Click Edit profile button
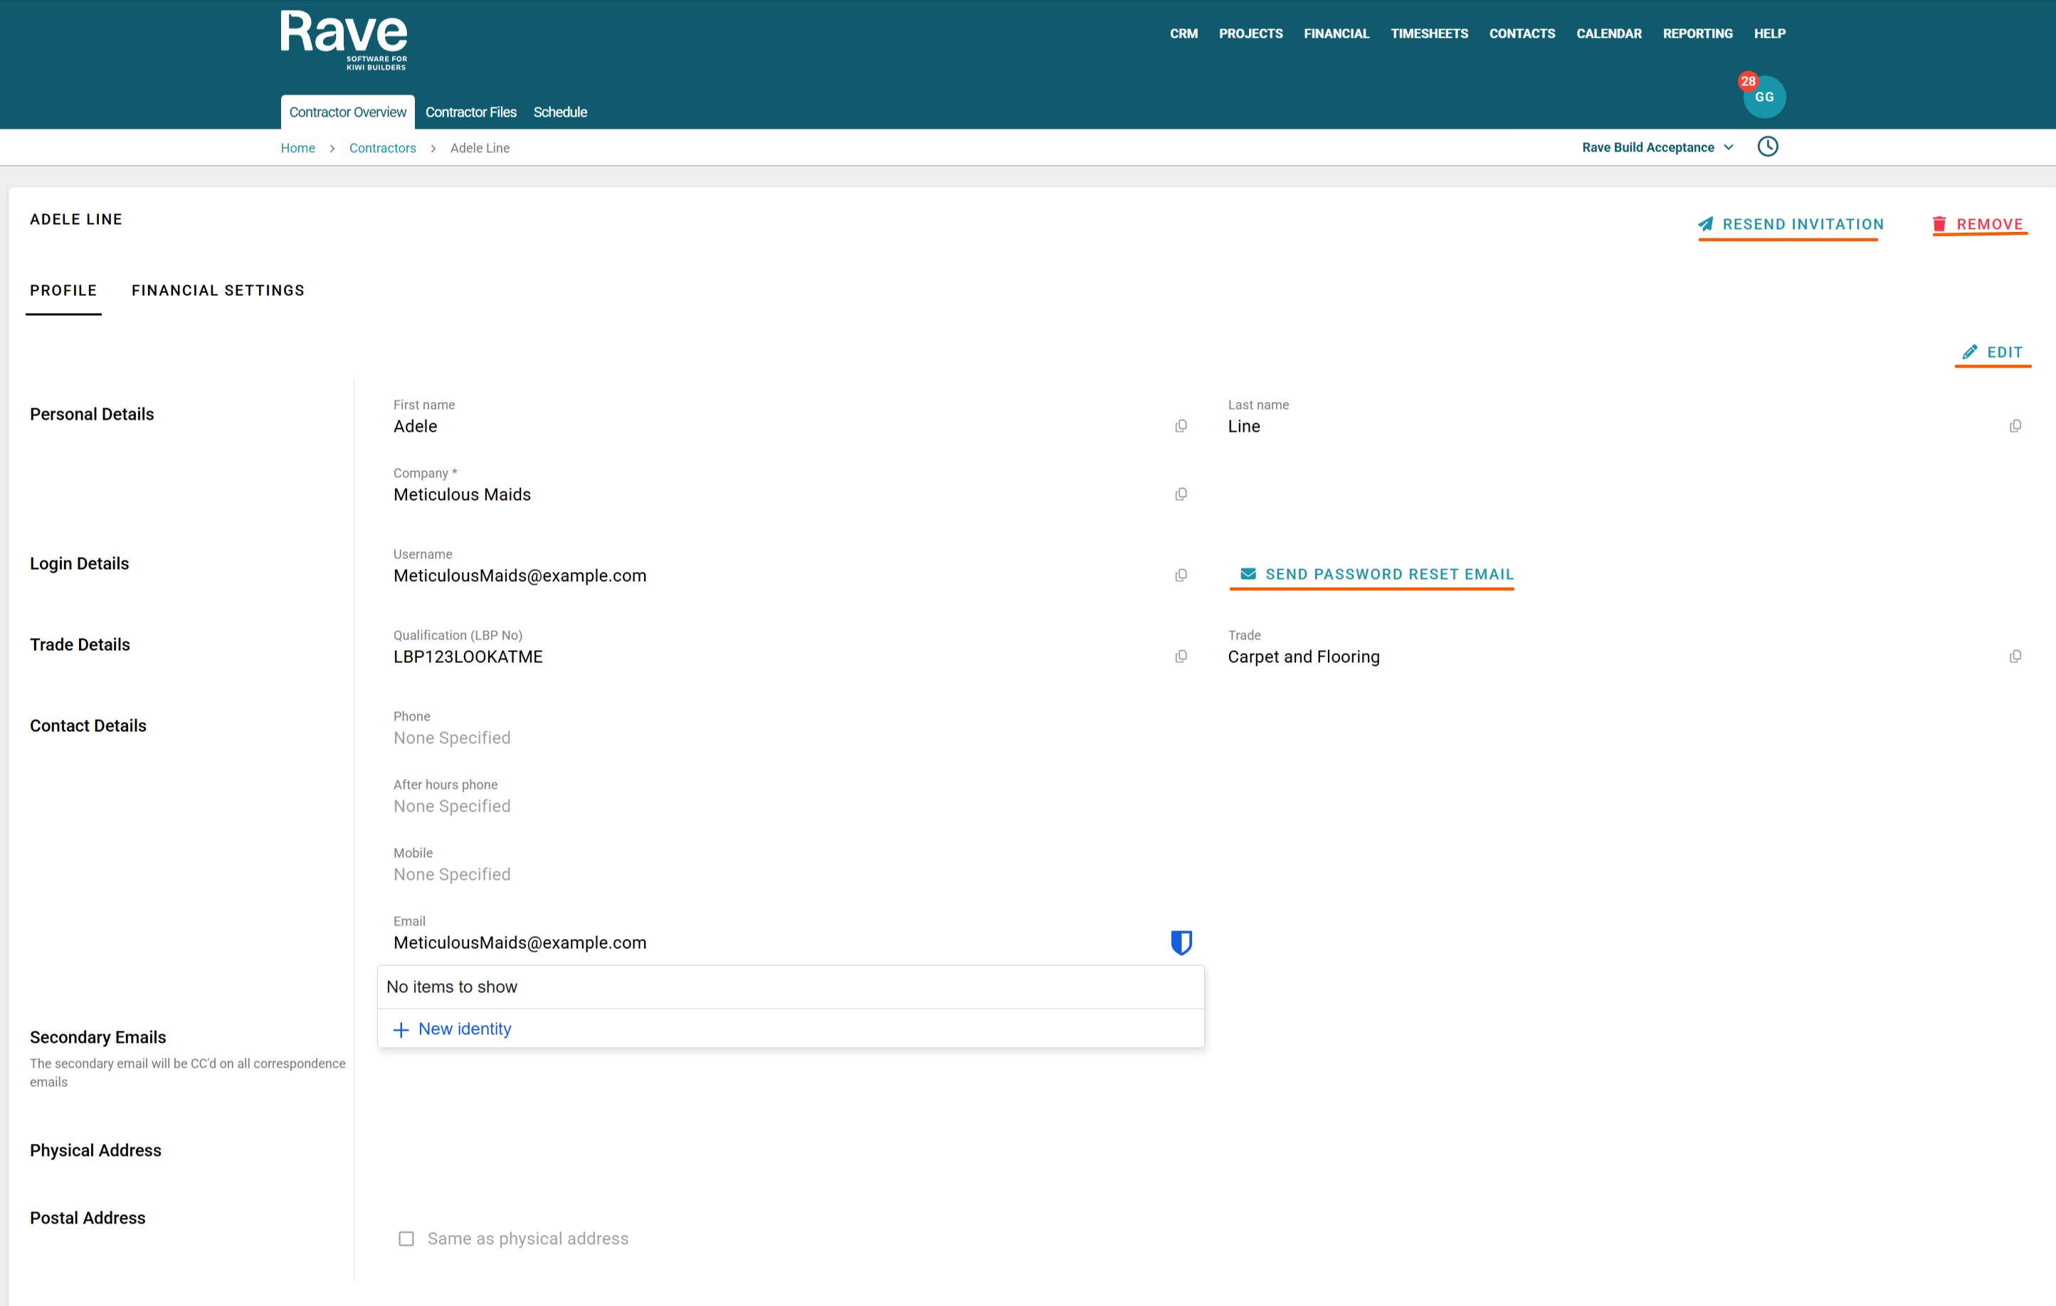Viewport: 2056px width, 1306px height. point(1993,353)
